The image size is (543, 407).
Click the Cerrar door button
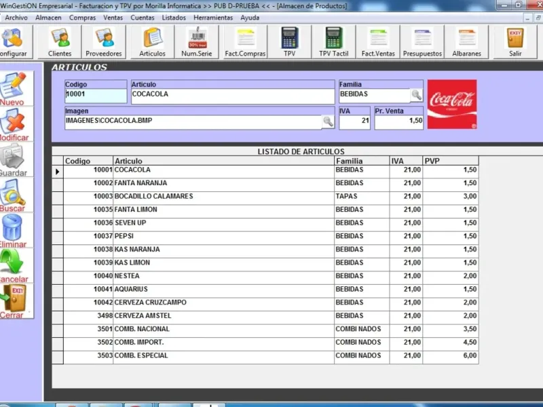pyautogui.click(x=12, y=302)
